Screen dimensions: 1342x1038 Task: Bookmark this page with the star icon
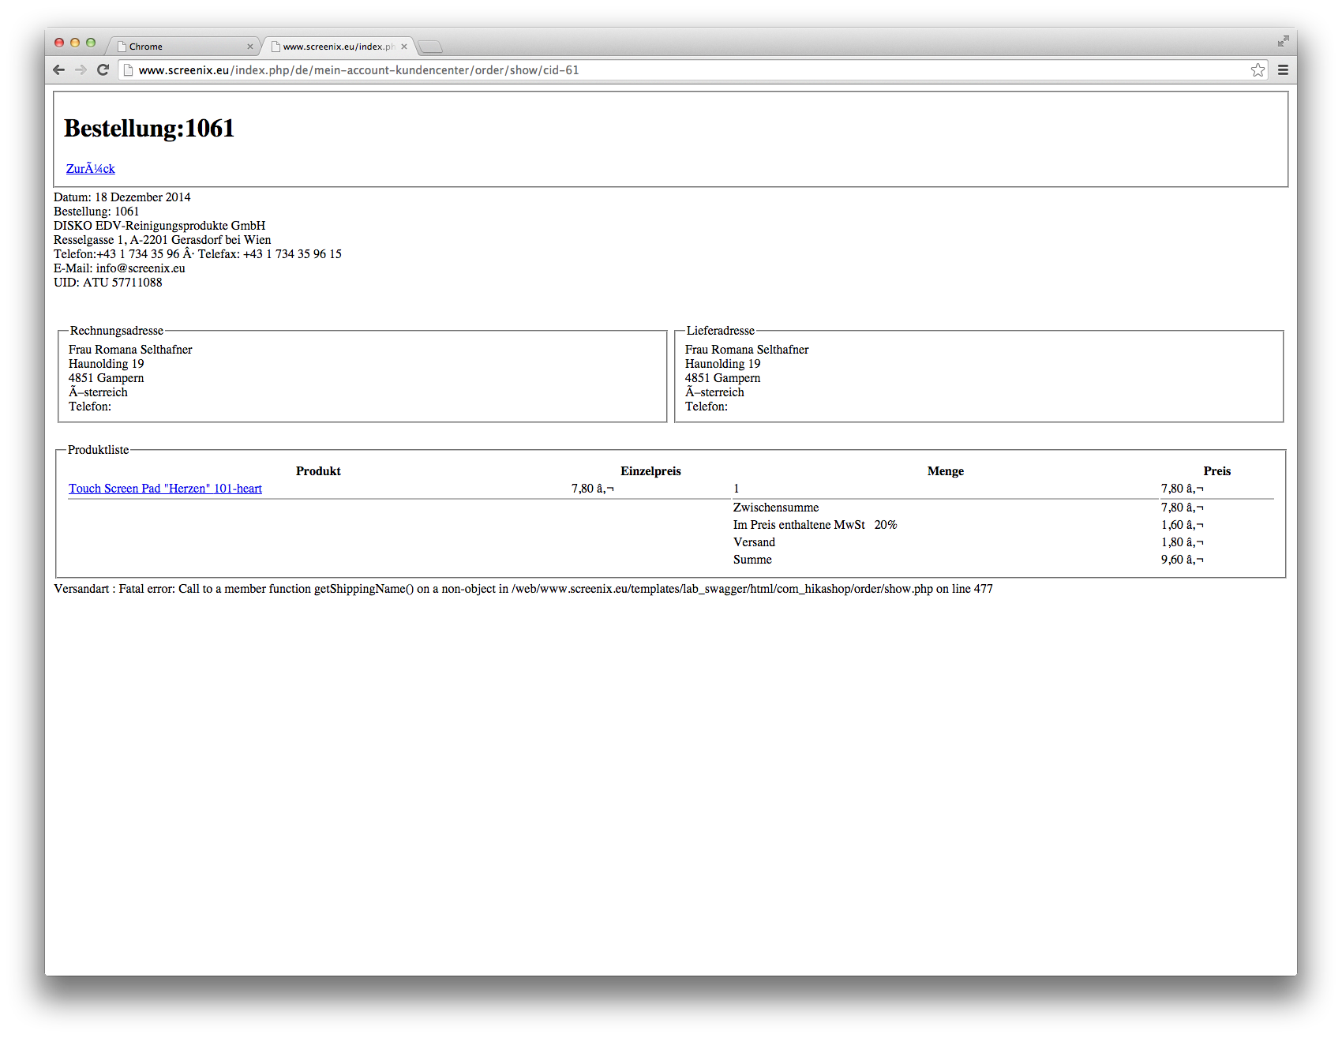pos(1258,70)
